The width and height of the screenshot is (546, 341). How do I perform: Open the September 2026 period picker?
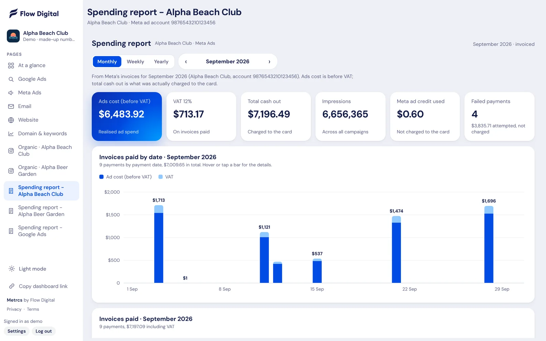228,62
